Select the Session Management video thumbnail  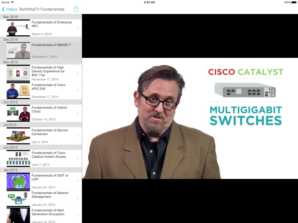pyautogui.click(x=18, y=198)
